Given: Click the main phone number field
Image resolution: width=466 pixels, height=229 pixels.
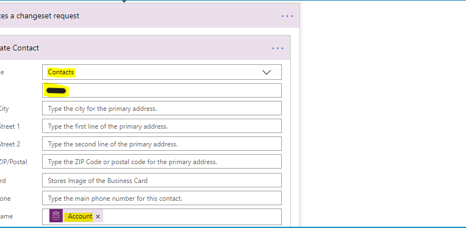Looking at the screenshot, I should [161, 198].
